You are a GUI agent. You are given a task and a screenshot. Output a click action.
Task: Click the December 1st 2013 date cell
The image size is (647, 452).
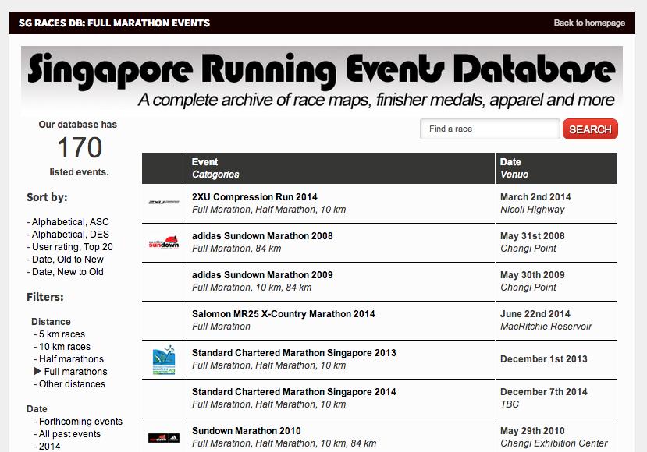[x=544, y=359]
